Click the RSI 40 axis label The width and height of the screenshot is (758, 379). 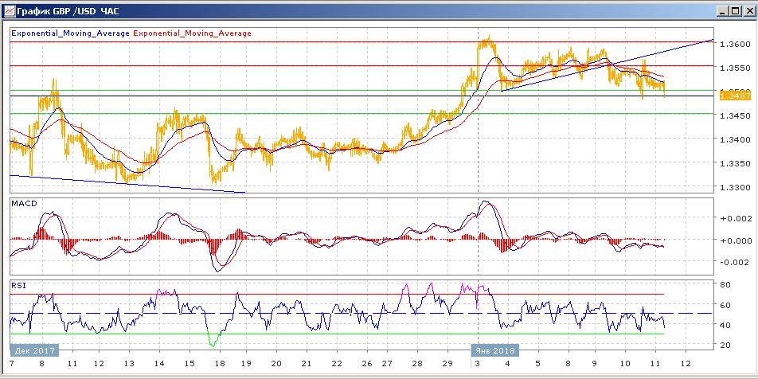click(725, 325)
